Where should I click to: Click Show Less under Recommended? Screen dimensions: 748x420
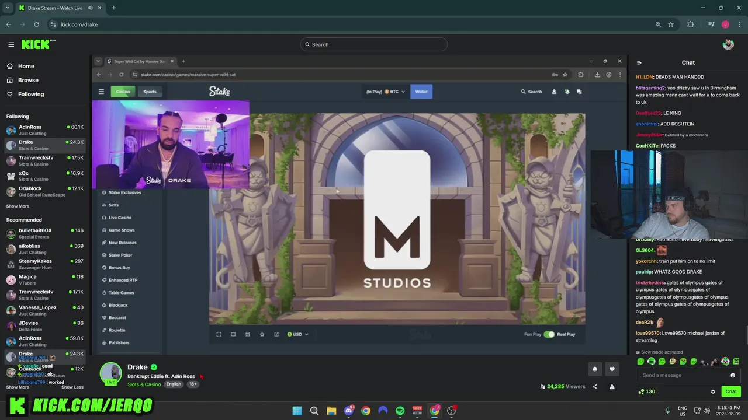(x=72, y=387)
